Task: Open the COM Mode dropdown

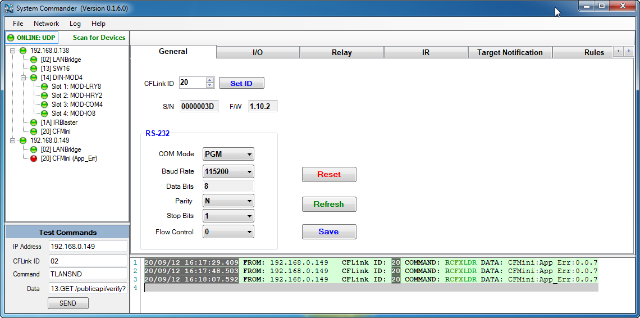Action: click(249, 155)
